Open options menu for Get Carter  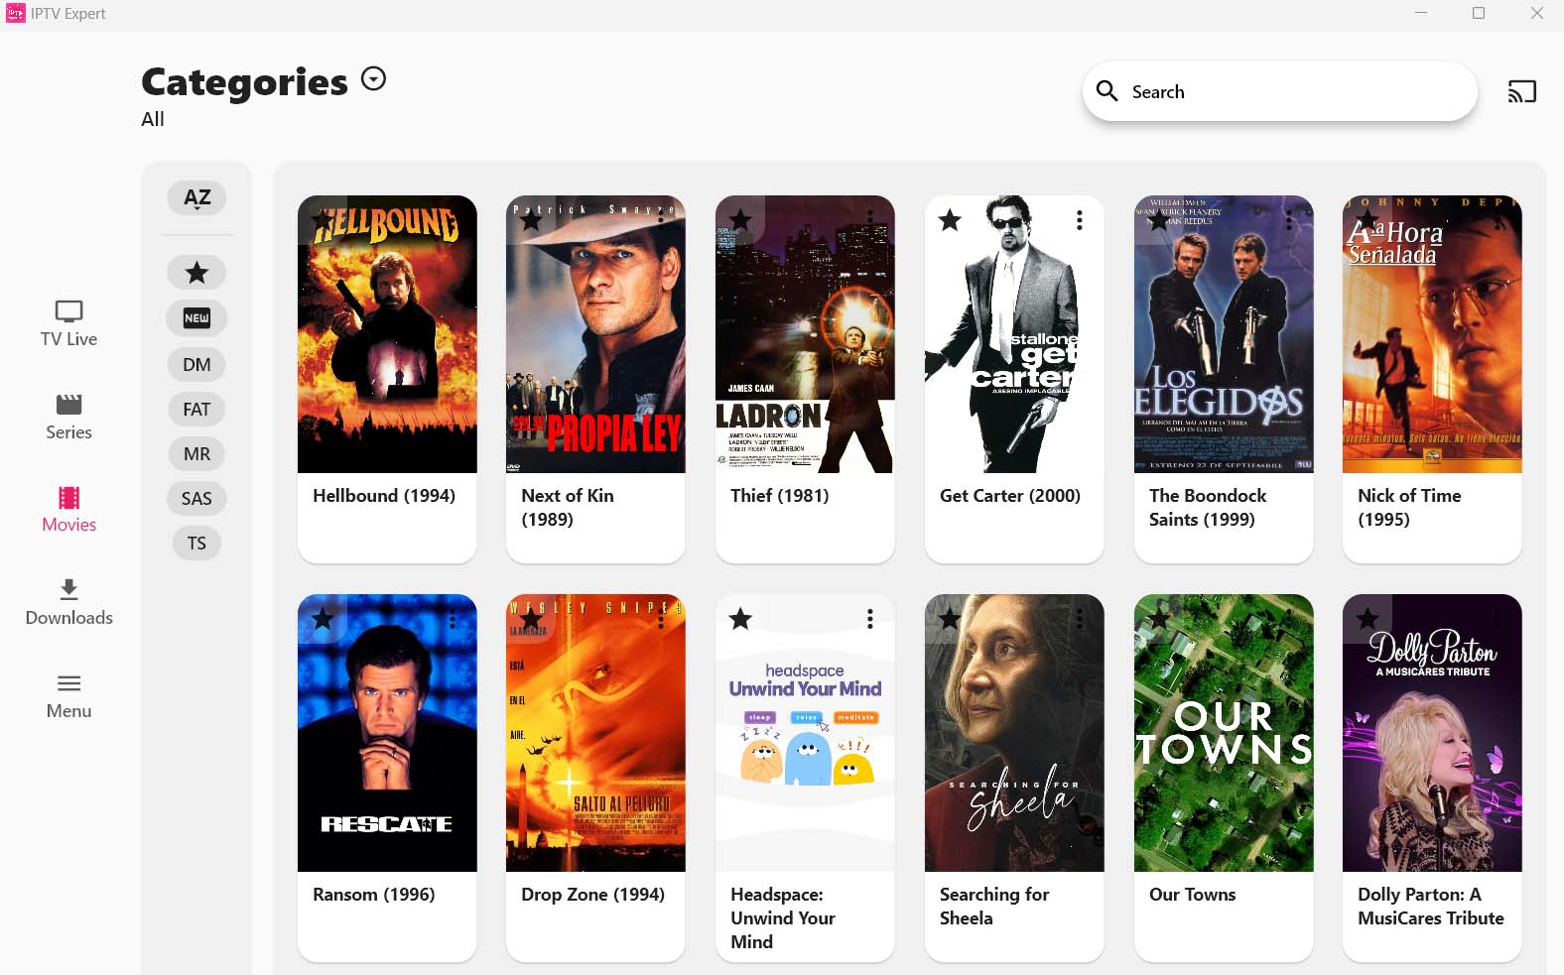pos(1079,220)
